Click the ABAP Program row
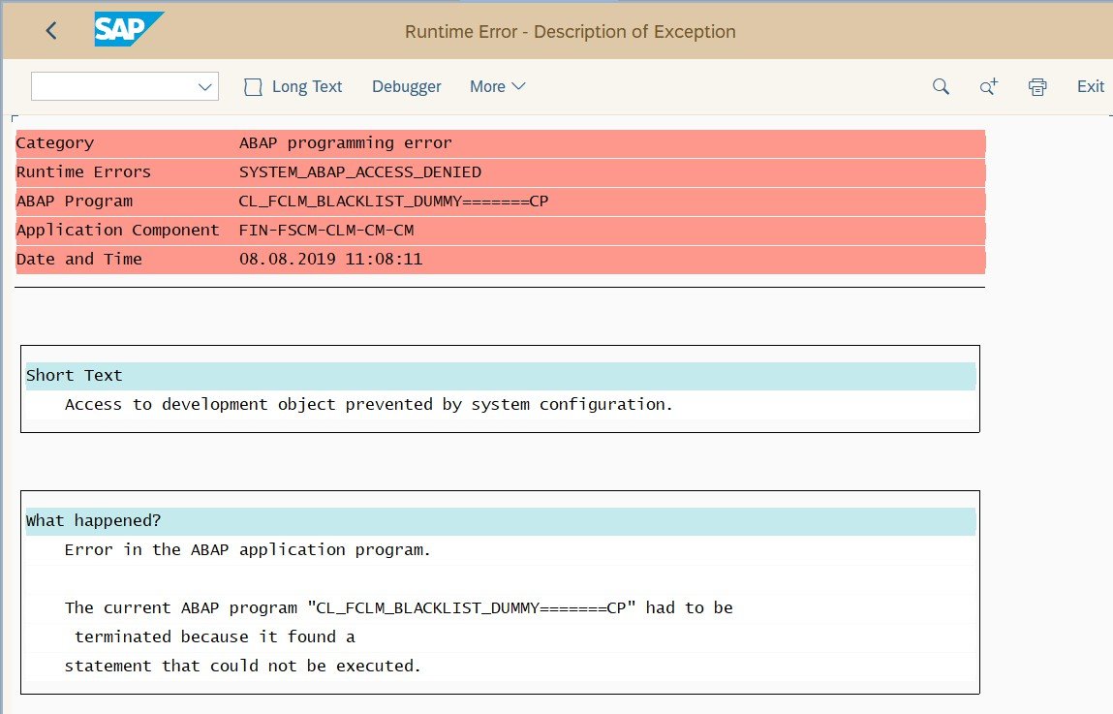 pyautogui.click(x=387, y=201)
